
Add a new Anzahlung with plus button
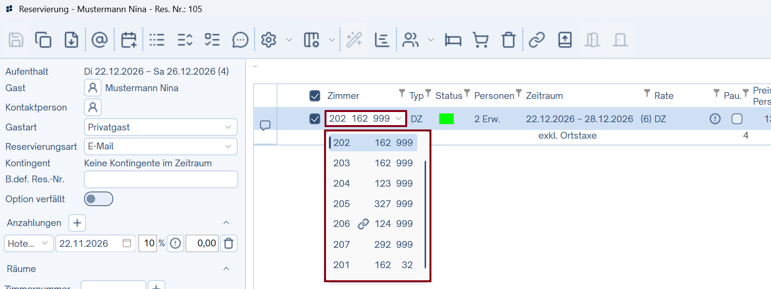pos(77,223)
